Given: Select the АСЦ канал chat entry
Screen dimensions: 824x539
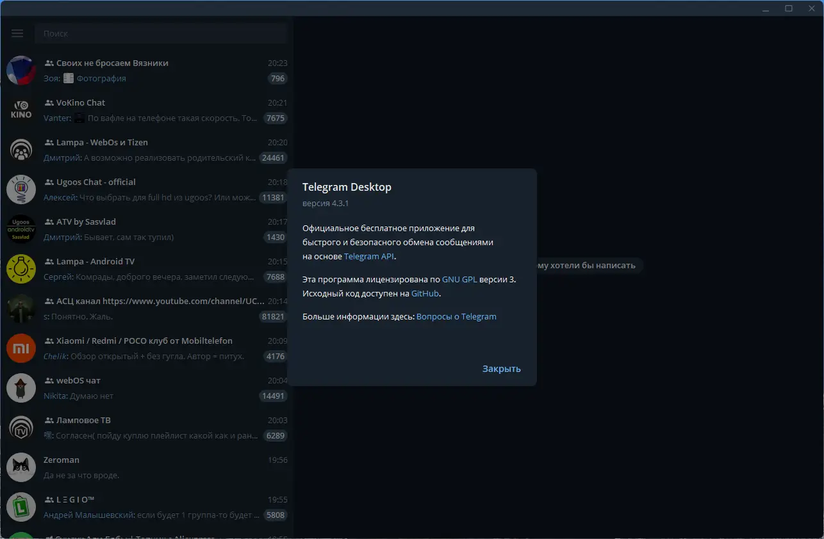Looking at the screenshot, I should pyautogui.click(x=147, y=309).
